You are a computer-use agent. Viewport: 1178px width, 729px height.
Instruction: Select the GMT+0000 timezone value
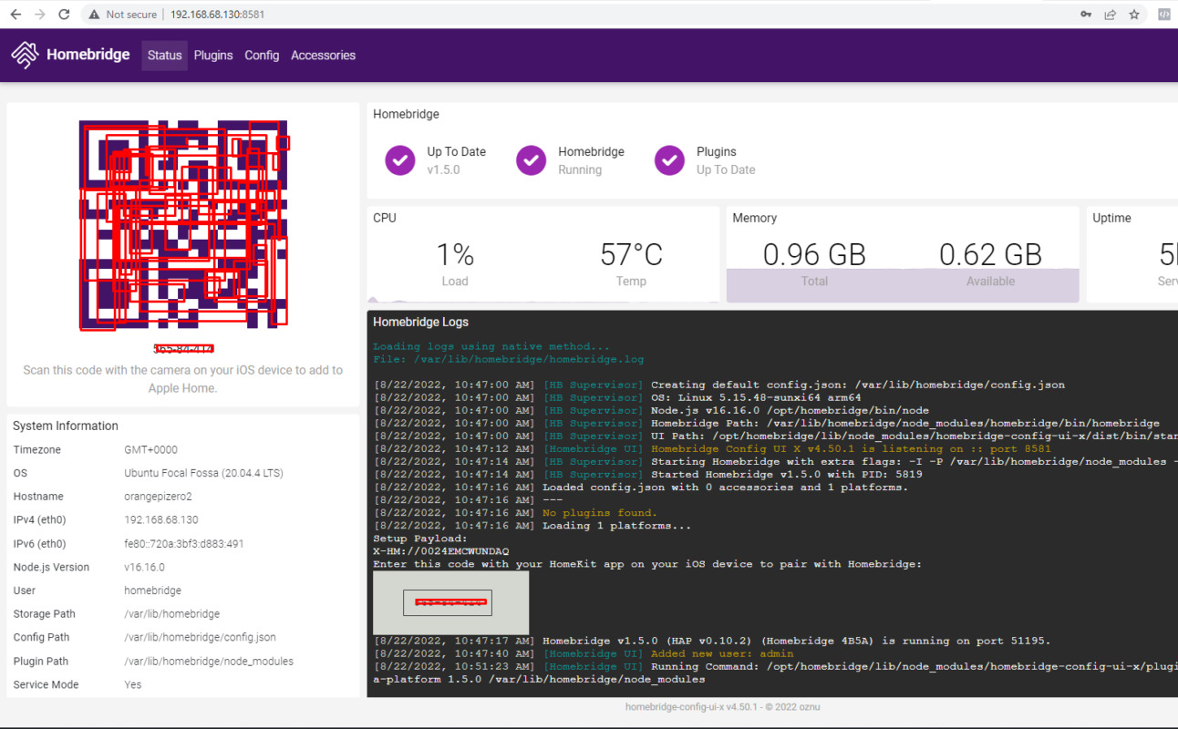[151, 450]
